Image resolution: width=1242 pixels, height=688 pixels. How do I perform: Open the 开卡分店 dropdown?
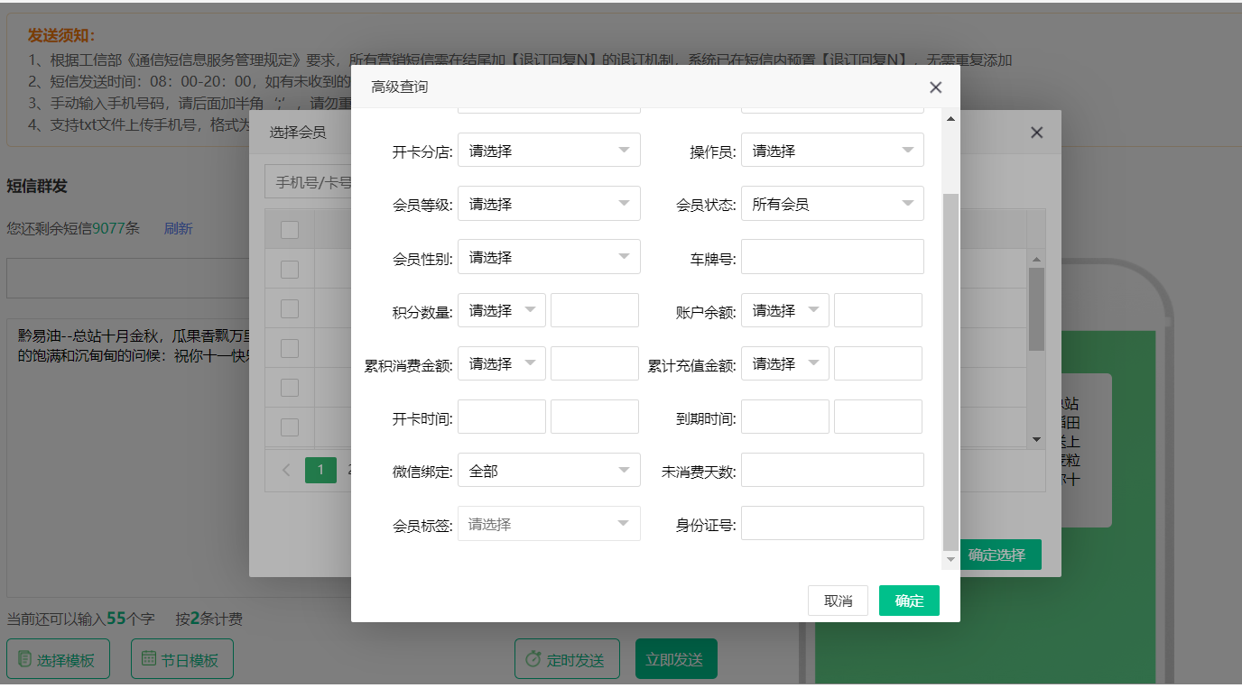(549, 150)
